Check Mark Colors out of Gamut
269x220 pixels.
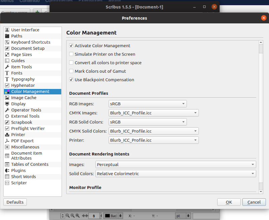pyautogui.click(x=71, y=71)
